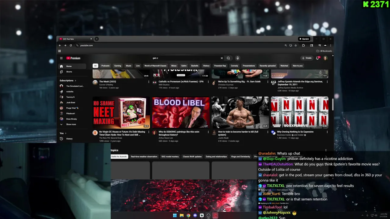Select the Freestyle Rap chip
The height and width of the screenshot is (219, 390).
click(220, 66)
